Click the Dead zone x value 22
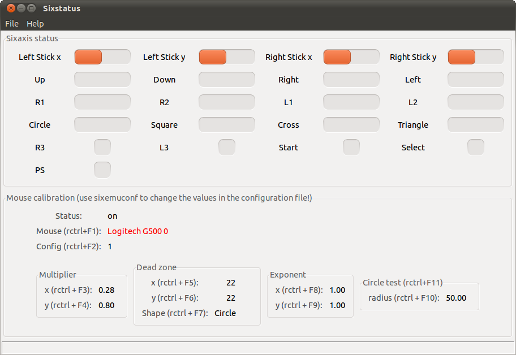This screenshot has height=355, width=516. tap(231, 283)
